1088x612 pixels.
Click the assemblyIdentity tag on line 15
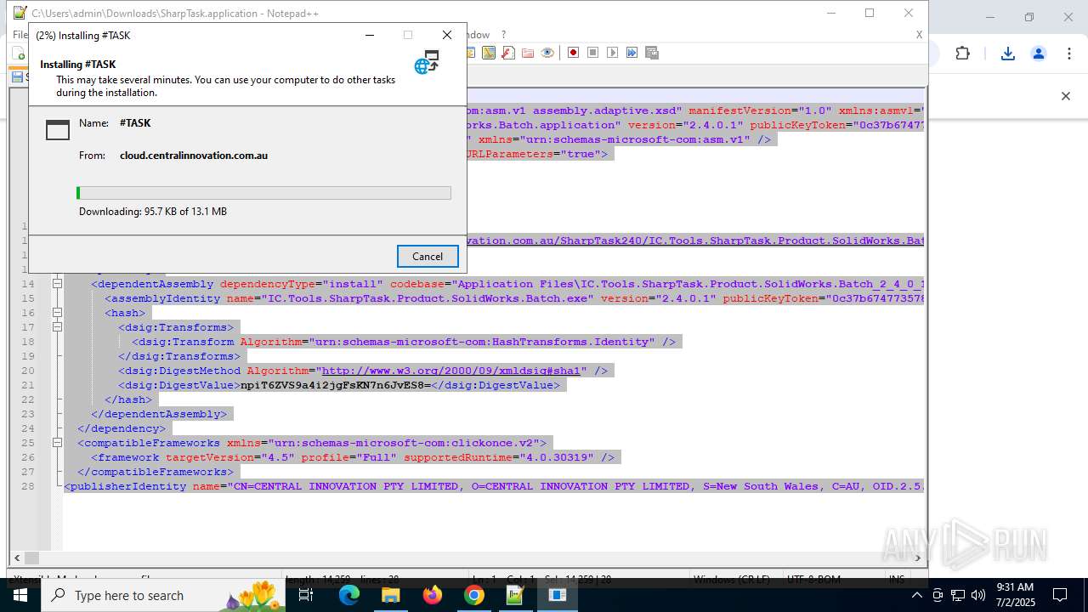click(162, 298)
